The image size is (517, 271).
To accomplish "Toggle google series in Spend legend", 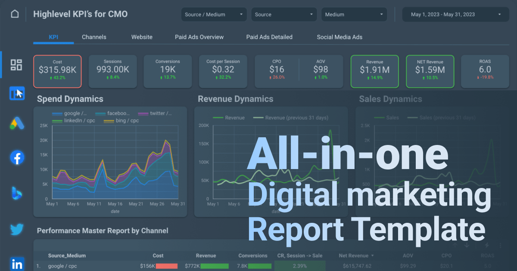I will [x=70, y=114].
